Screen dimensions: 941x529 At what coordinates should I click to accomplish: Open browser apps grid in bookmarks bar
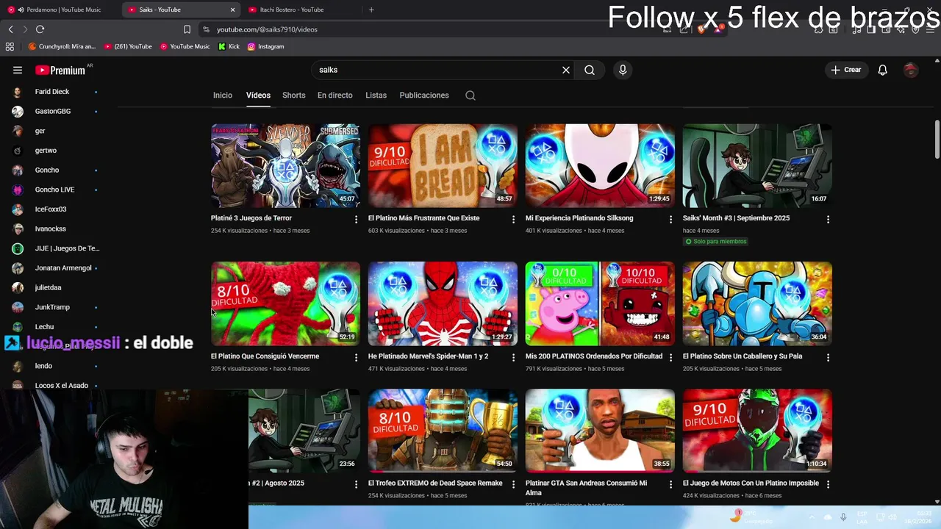(x=10, y=46)
